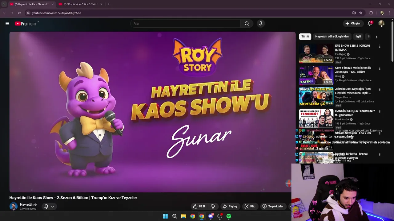Open Jahrein Dost Kayaoğlu video thumbnail
The image size is (394, 221).
coord(316,97)
